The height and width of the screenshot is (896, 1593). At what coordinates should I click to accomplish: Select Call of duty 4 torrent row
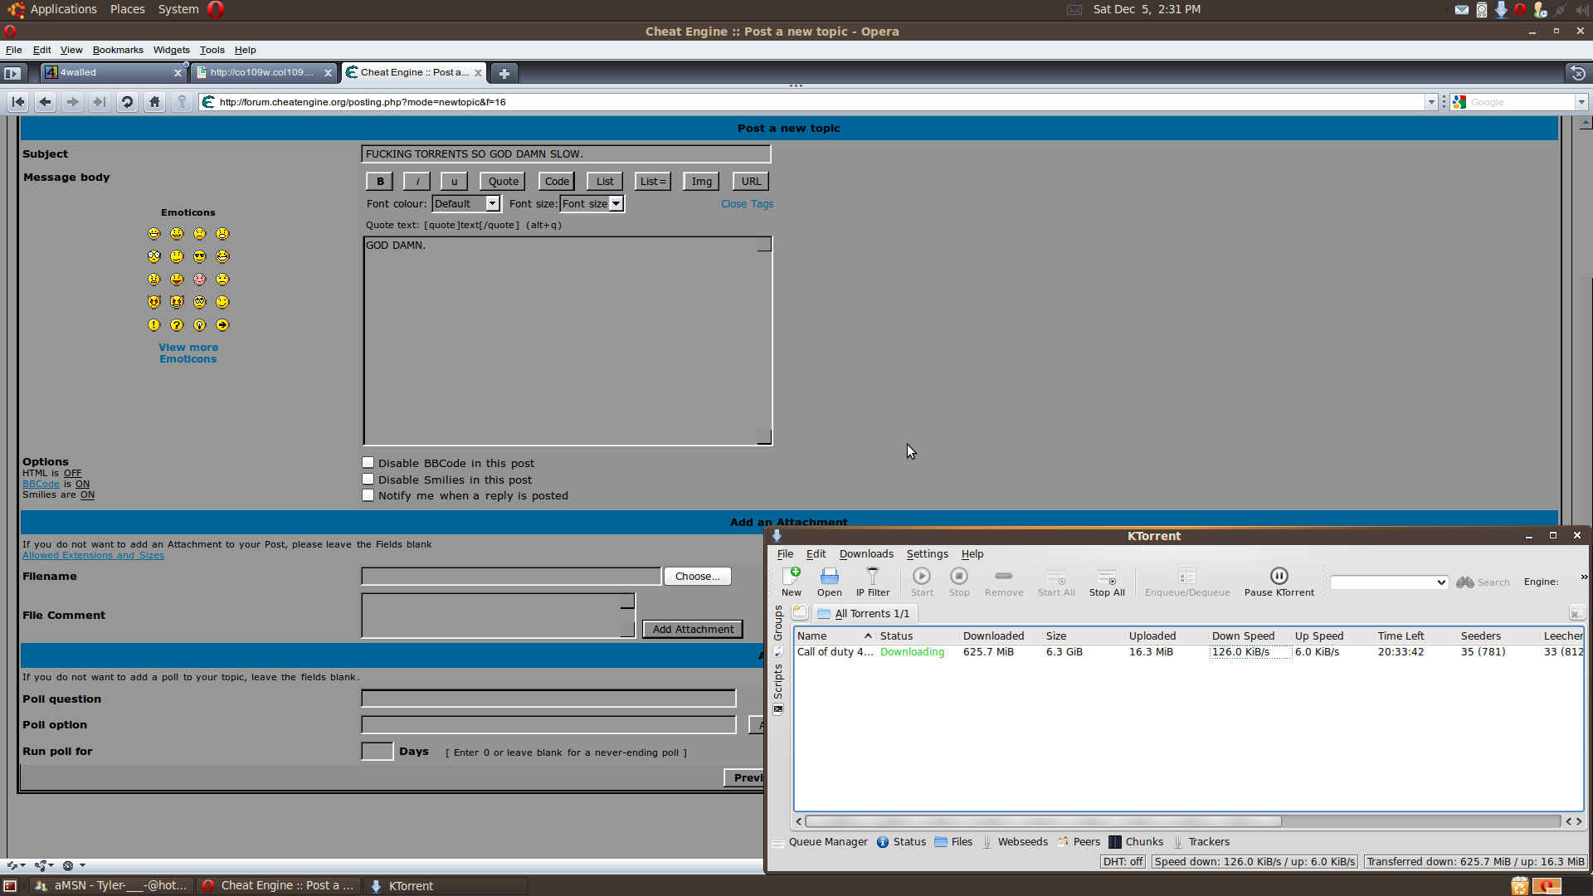pos(1189,652)
